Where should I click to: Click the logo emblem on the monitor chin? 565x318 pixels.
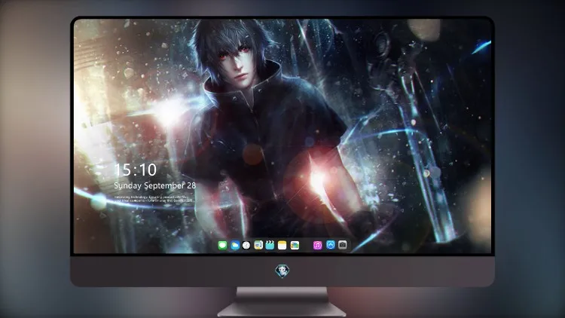282,271
